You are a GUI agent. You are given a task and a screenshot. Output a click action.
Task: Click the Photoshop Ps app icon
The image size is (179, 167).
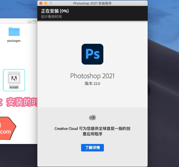pyautogui.click(x=92, y=54)
